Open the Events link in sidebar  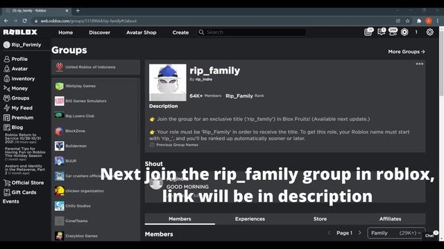click(11, 201)
